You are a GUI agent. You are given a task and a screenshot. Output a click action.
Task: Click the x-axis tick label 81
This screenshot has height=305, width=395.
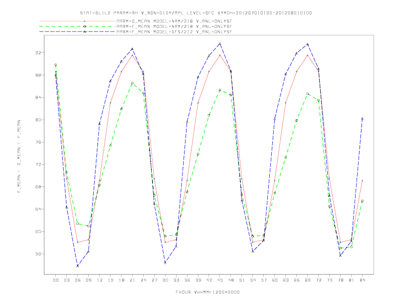click(x=352, y=280)
